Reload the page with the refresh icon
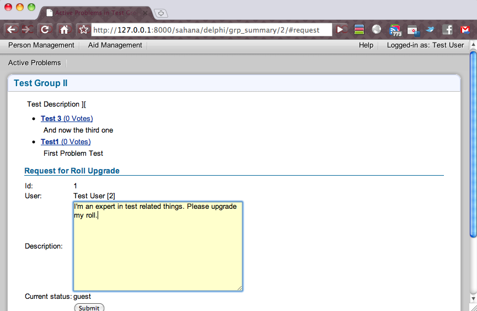The height and width of the screenshot is (311, 477). point(46,30)
